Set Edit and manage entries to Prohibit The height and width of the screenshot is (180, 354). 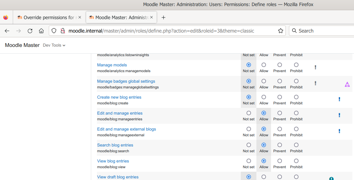tap(296, 113)
